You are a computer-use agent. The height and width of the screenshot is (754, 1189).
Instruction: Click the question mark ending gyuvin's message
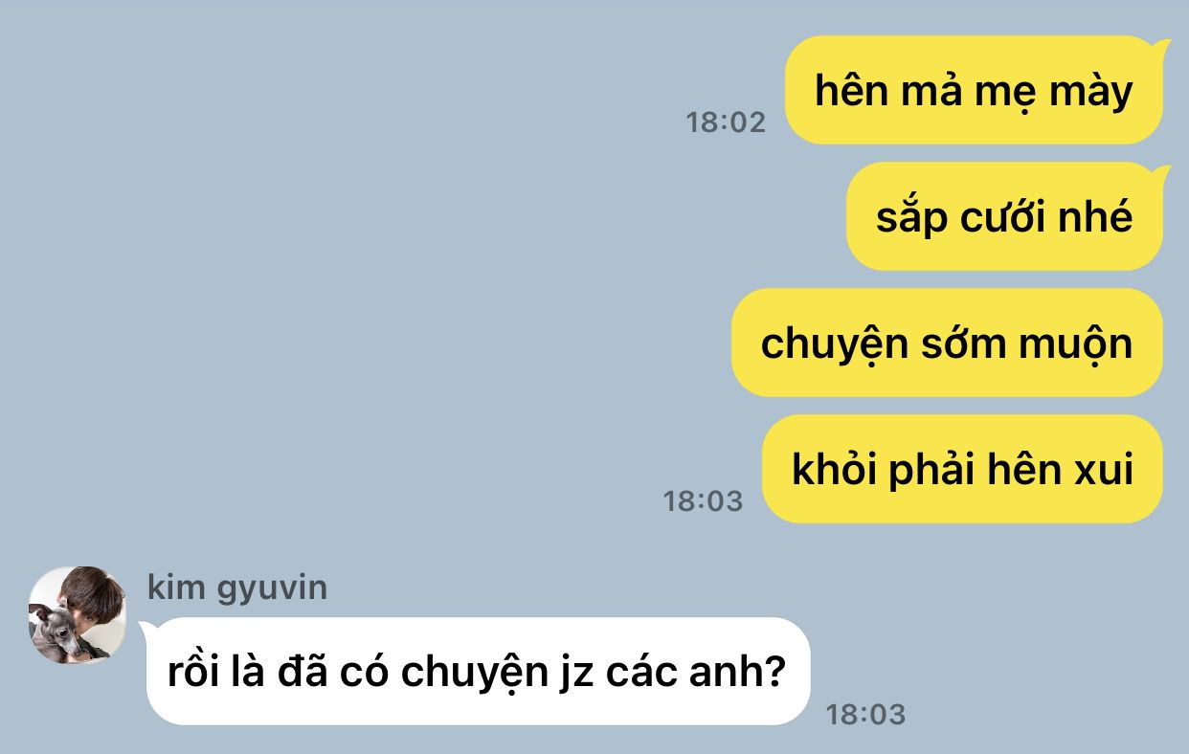(776, 672)
